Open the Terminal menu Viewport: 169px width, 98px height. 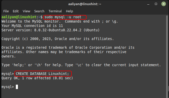tap(55, 11)
